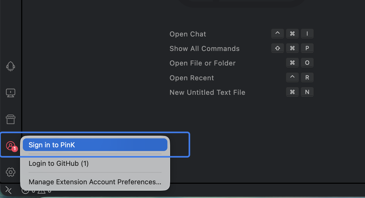Click the rocket icon in the activity bar

(x=11, y=66)
